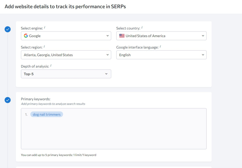Image resolution: width=242 pixels, height=168 pixels.
Task: Select the 'dog nail trimmers' keyword tag
Action: click(x=47, y=115)
